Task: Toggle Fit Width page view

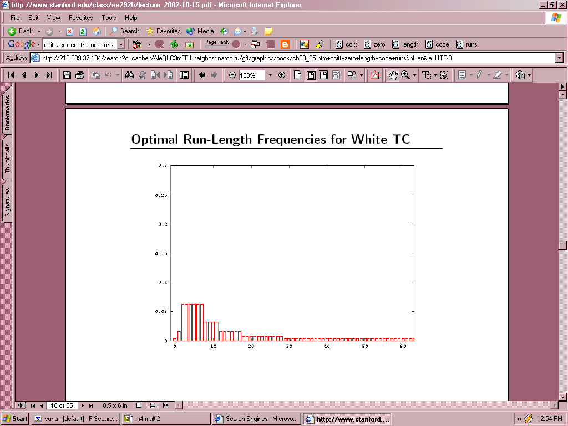Action: 323,75
